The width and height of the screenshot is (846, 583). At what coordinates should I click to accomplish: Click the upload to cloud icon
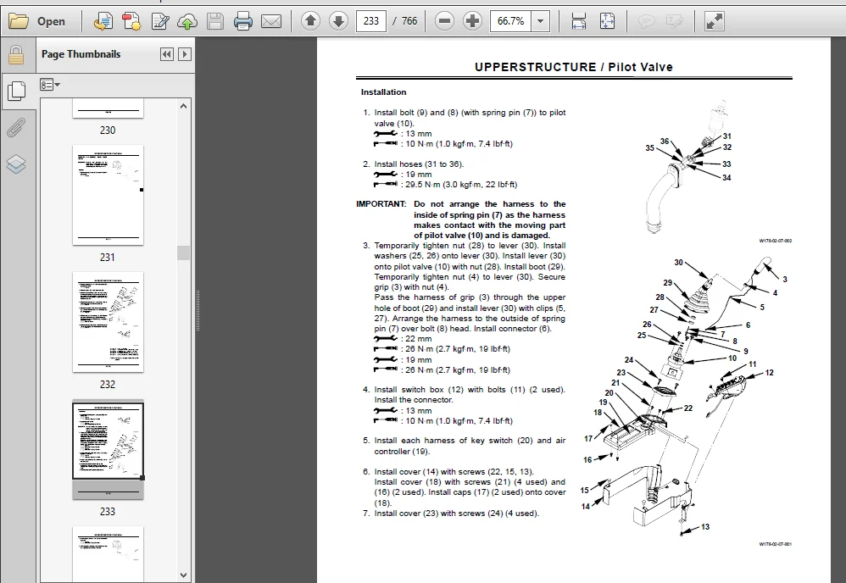point(187,21)
